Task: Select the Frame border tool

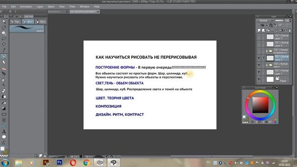Action: [x=4, y=120]
